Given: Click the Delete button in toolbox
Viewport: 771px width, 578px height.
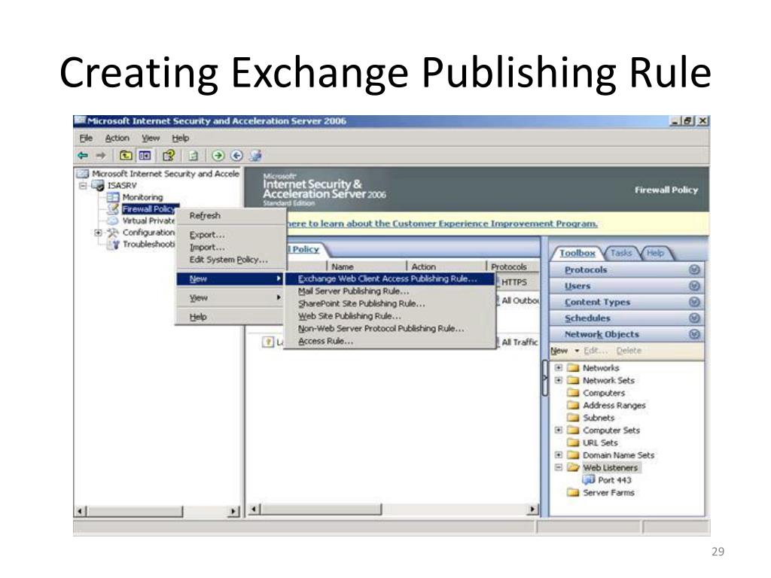Looking at the screenshot, I should 629,351.
